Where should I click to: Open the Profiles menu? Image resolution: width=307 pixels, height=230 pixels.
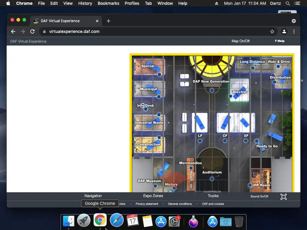coord(132,3)
